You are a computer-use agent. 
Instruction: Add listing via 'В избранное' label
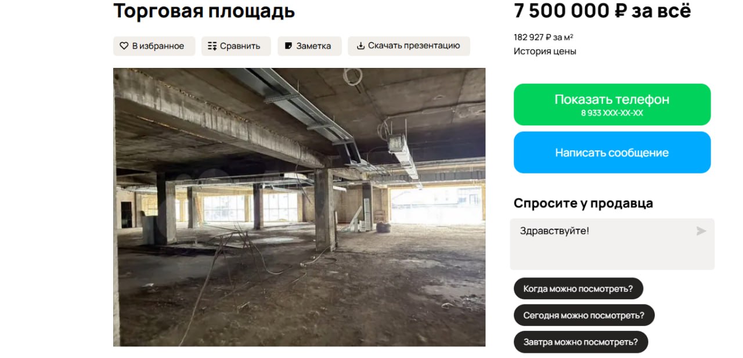point(158,46)
